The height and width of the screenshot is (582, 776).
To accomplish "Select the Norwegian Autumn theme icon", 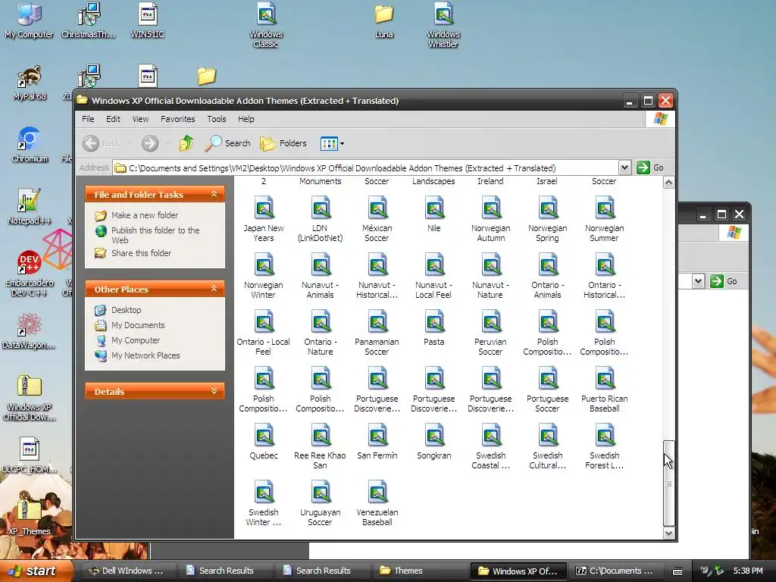I will tap(491, 218).
